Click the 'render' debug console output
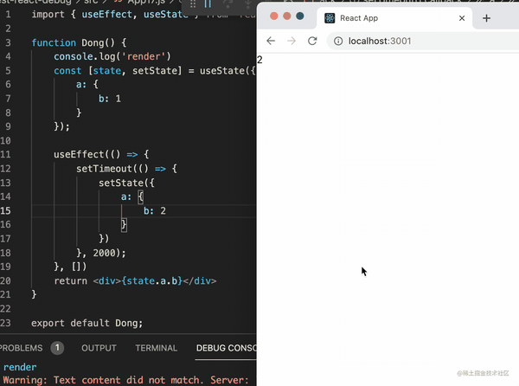This screenshot has width=519, height=386. (x=20, y=367)
